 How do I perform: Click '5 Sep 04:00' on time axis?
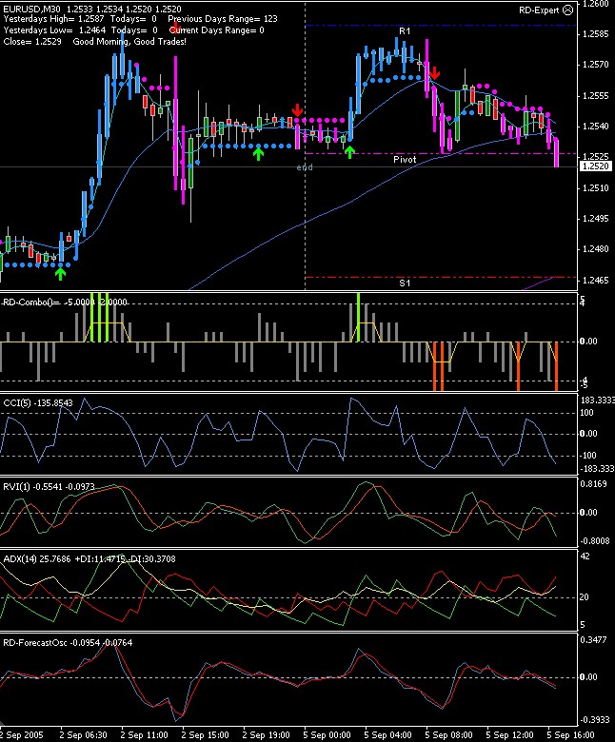click(x=387, y=735)
